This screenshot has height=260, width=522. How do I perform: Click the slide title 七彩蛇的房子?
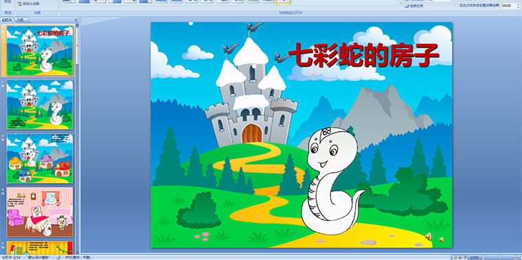363,55
